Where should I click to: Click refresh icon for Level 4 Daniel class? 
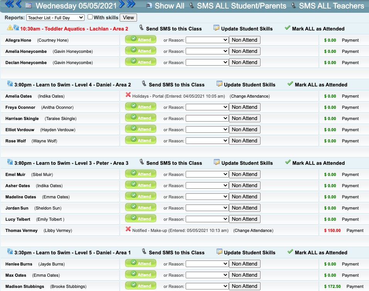pos(10,83)
